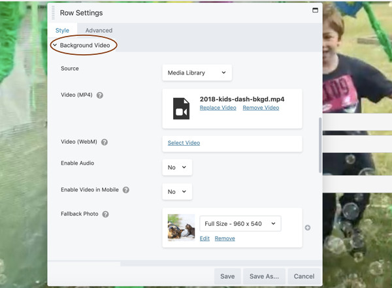The width and height of the screenshot is (392, 288).
Task: Open the Full Size photo size dropdown
Action: coord(240,224)
